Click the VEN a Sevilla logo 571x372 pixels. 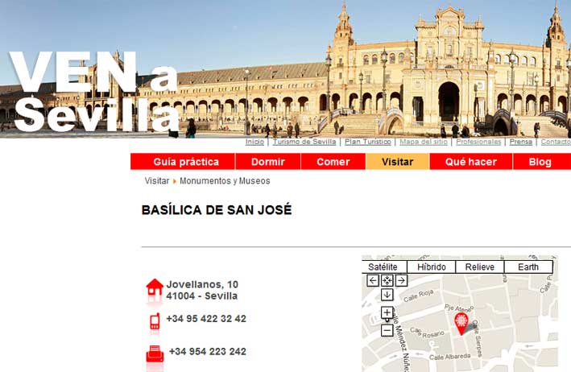94,91
